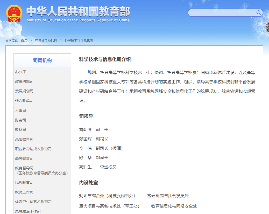Open 教育部司局机构 breadcrumb link

click(46, 40)
